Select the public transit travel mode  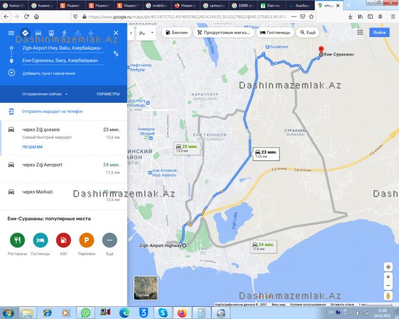tap(52, 33)
